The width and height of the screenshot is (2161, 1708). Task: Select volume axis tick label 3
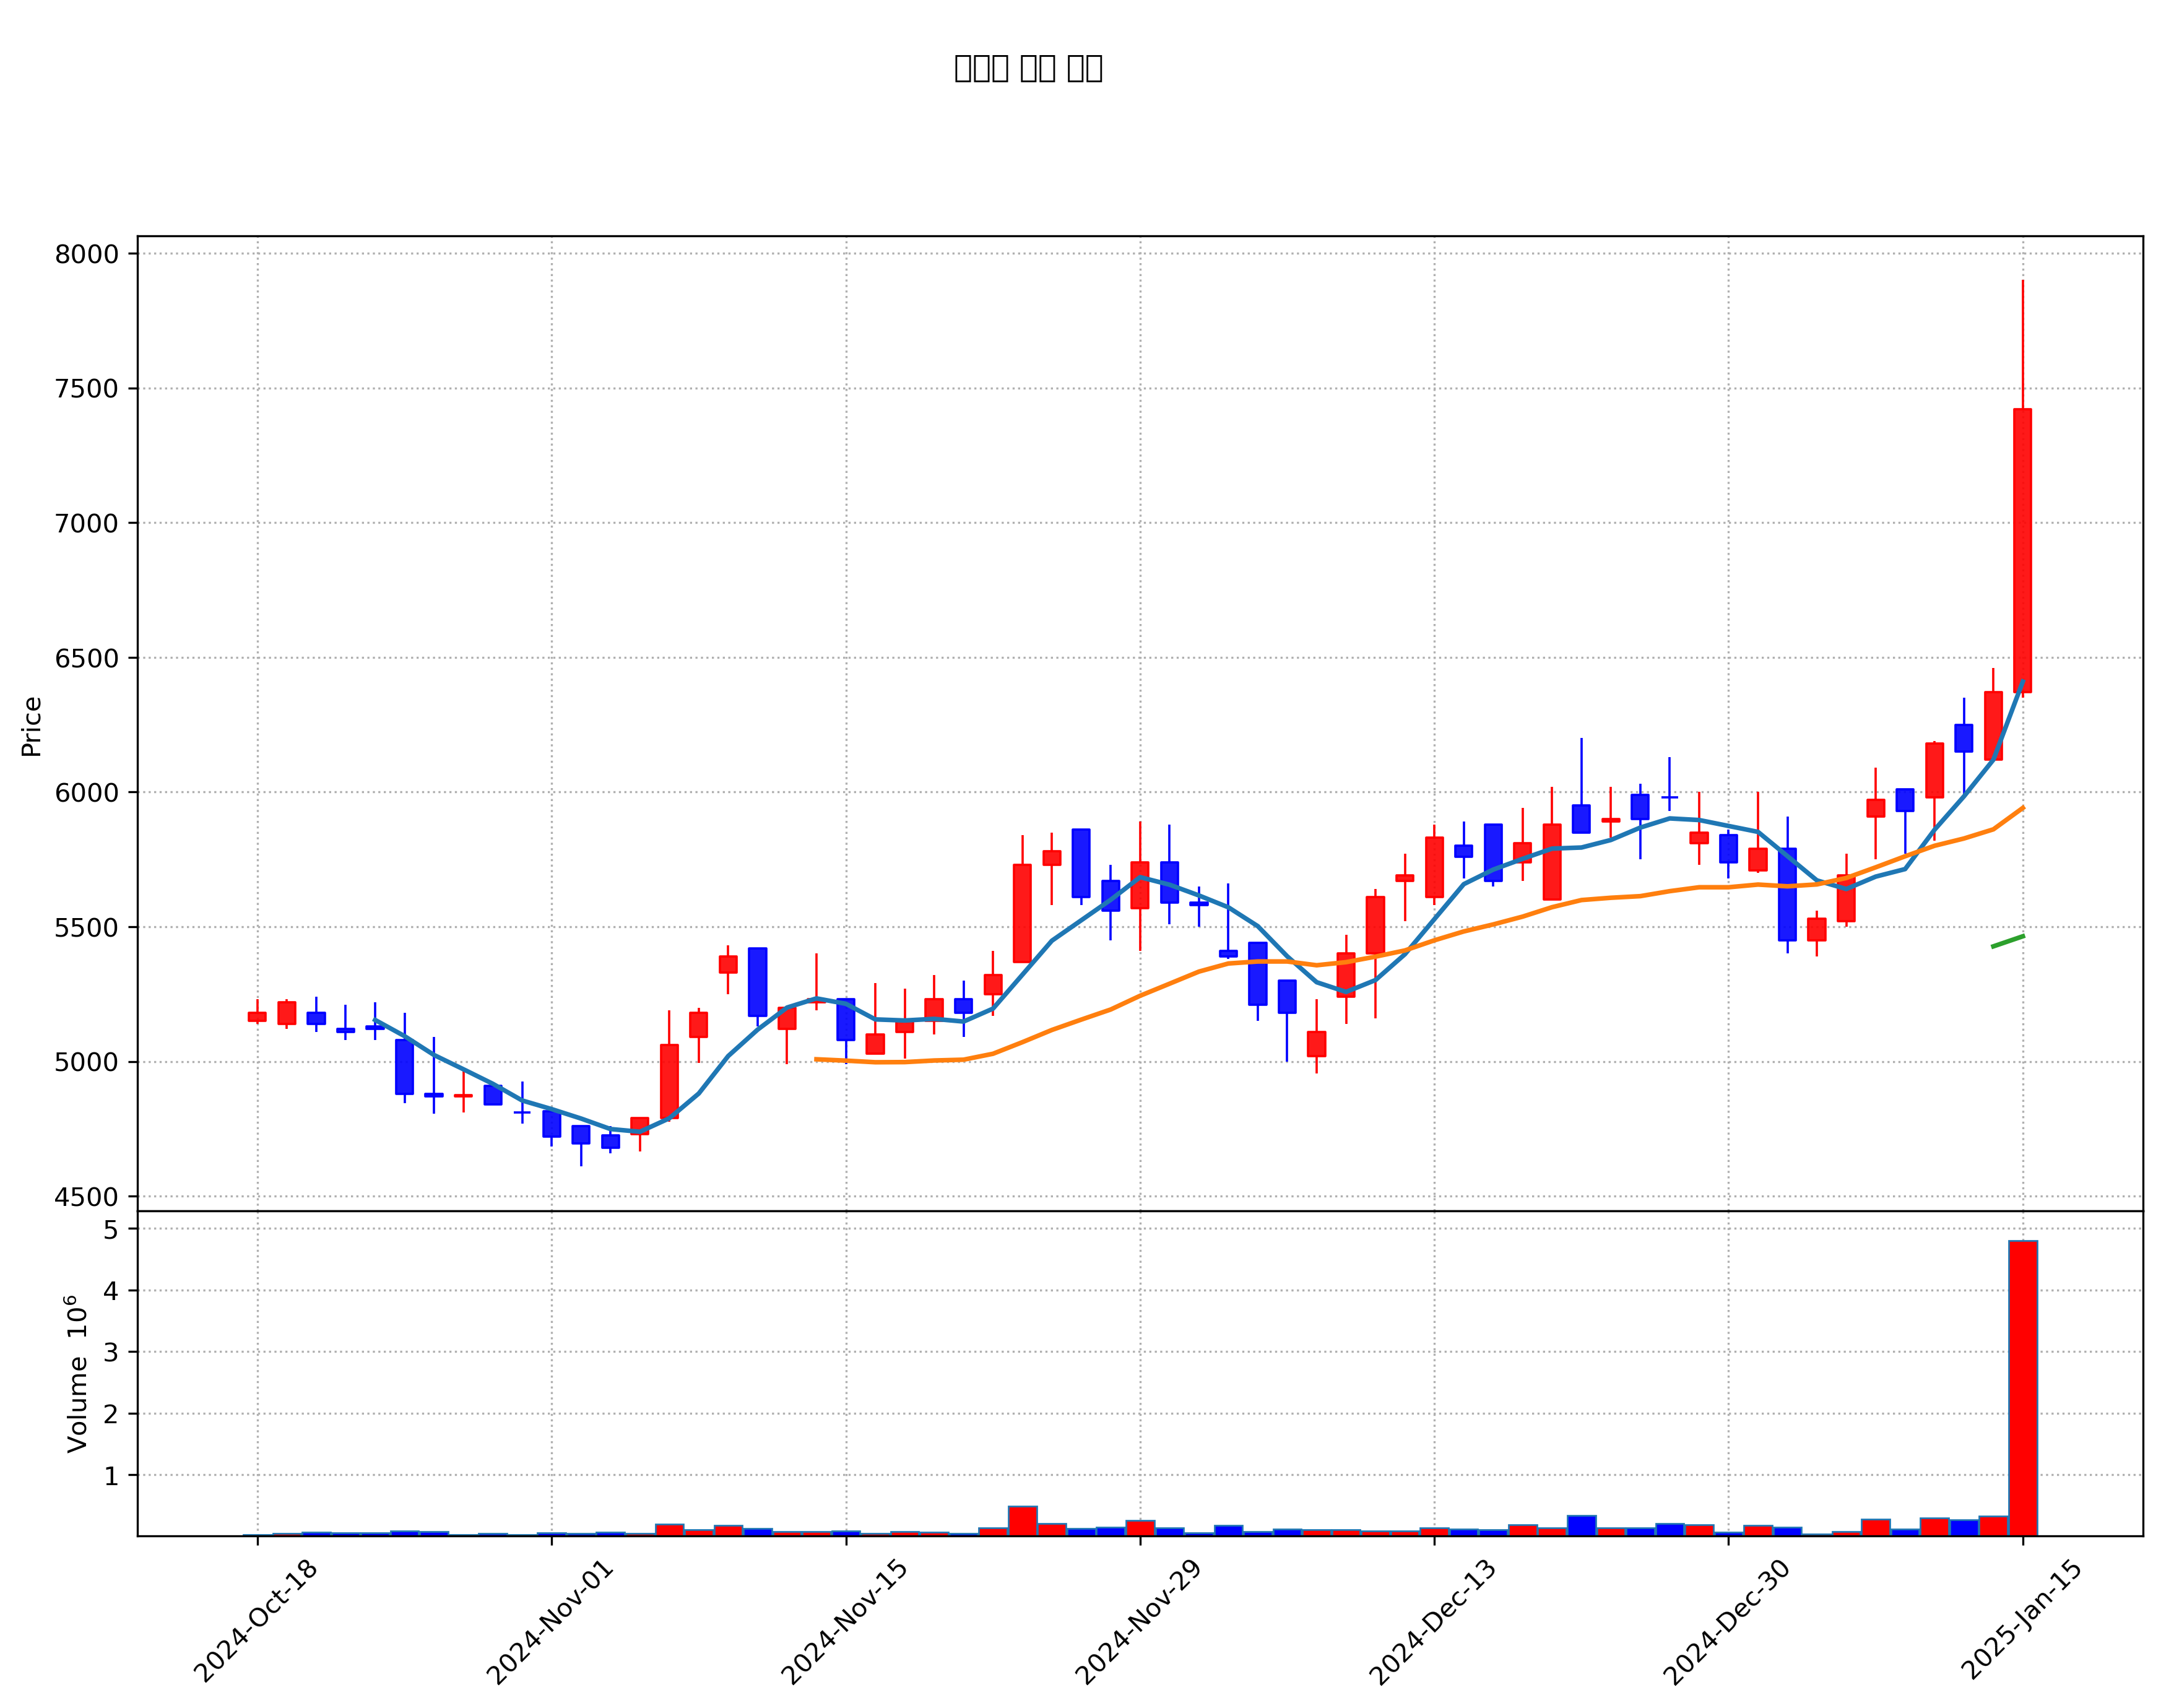click(x=111, y=1352)
